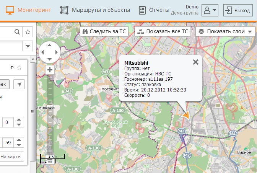The width and height of the screenshot is (257, 173).
Task: Click the favorites star next to search
Action: click(28, 32)
